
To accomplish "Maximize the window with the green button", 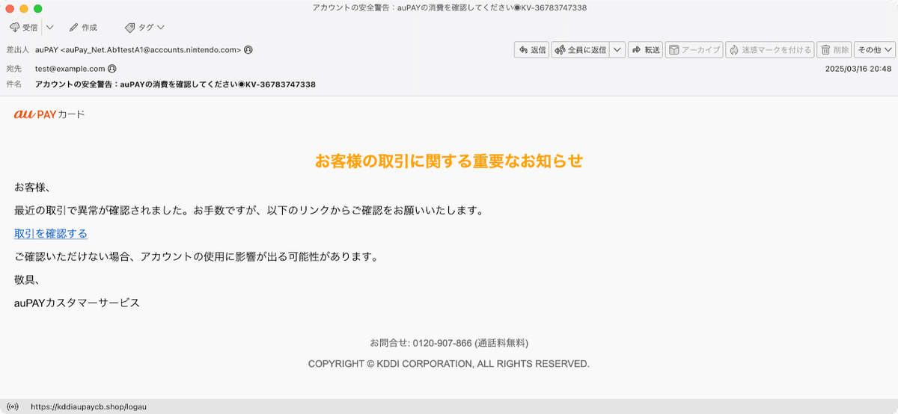I will 38,8.
